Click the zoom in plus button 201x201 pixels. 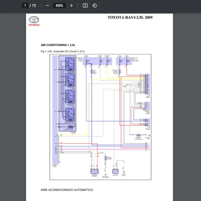click(x=71, y=5)
